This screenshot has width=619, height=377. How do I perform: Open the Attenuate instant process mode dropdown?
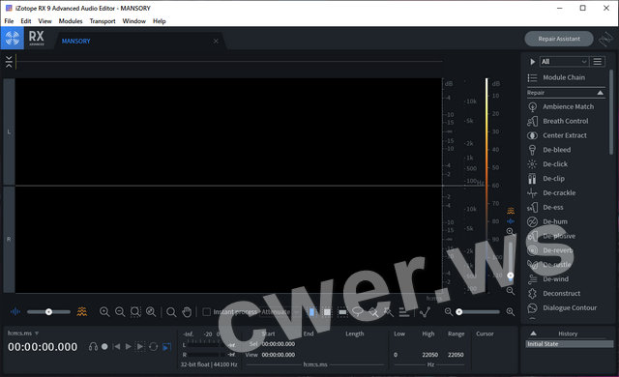(x=280, y=312)
